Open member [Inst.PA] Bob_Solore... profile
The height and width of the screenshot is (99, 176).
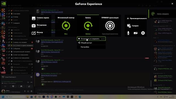[x=163, y=92]
